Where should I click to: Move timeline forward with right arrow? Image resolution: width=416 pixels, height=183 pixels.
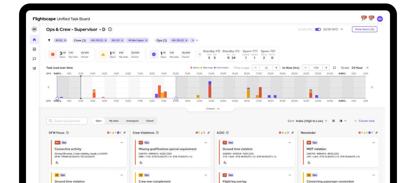click(372, 87)
